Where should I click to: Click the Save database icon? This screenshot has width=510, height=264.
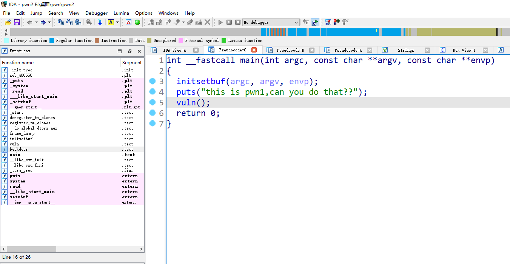click(17, 22)
